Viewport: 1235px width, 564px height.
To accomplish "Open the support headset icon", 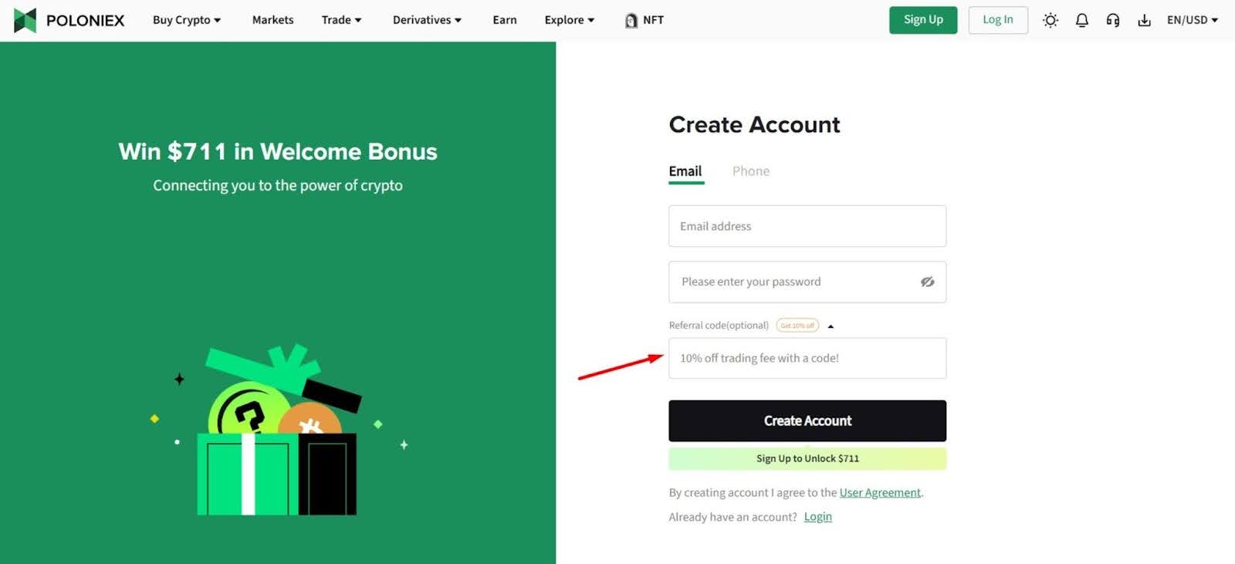I will (1112, 20).
